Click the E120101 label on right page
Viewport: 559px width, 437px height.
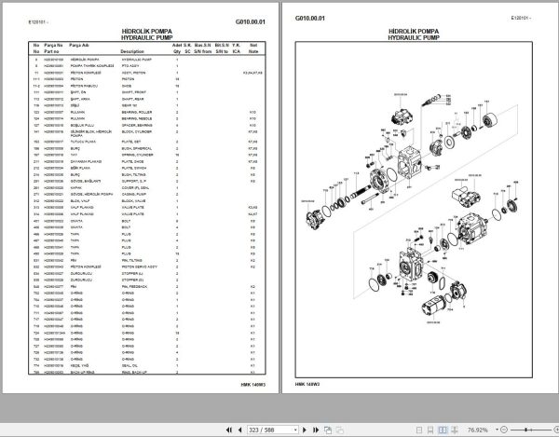coord(521,18)
